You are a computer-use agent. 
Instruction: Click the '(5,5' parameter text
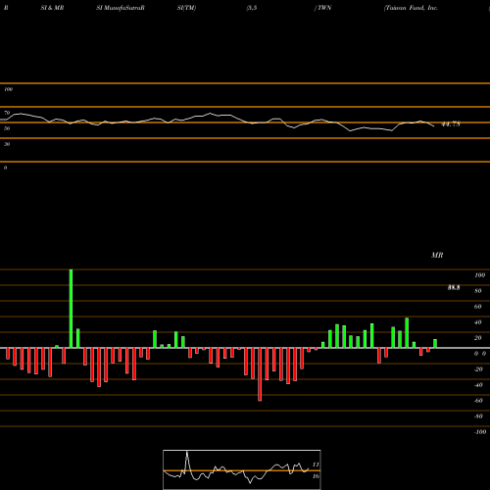pos(251,8)
